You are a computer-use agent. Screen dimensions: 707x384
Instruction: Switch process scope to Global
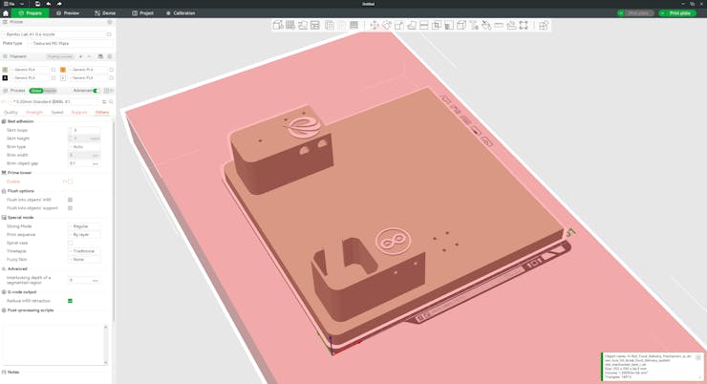[36, 91]
